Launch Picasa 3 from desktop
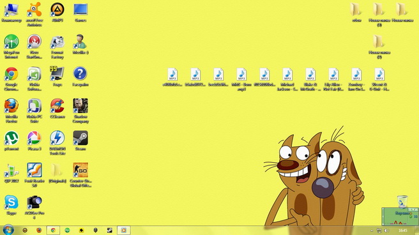Viewport: 419px width, 235px height. point(34,140)
